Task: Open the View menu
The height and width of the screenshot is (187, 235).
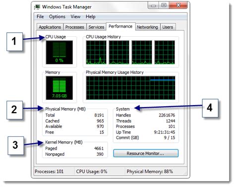Action: click(x=75, y=17)
